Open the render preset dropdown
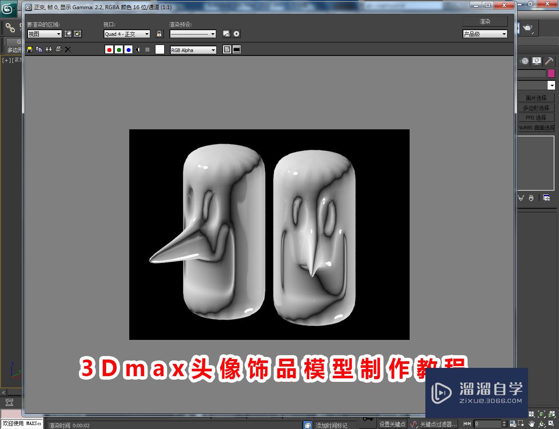Viewport: 559px width, 429px height. tap(193, 34)
